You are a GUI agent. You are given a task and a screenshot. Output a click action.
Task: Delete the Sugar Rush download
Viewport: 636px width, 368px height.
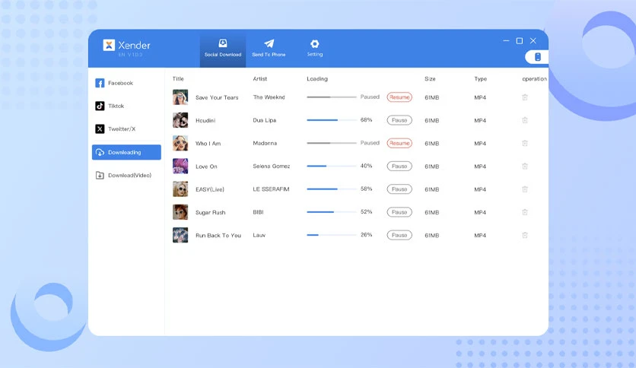[x=524, y=212]
